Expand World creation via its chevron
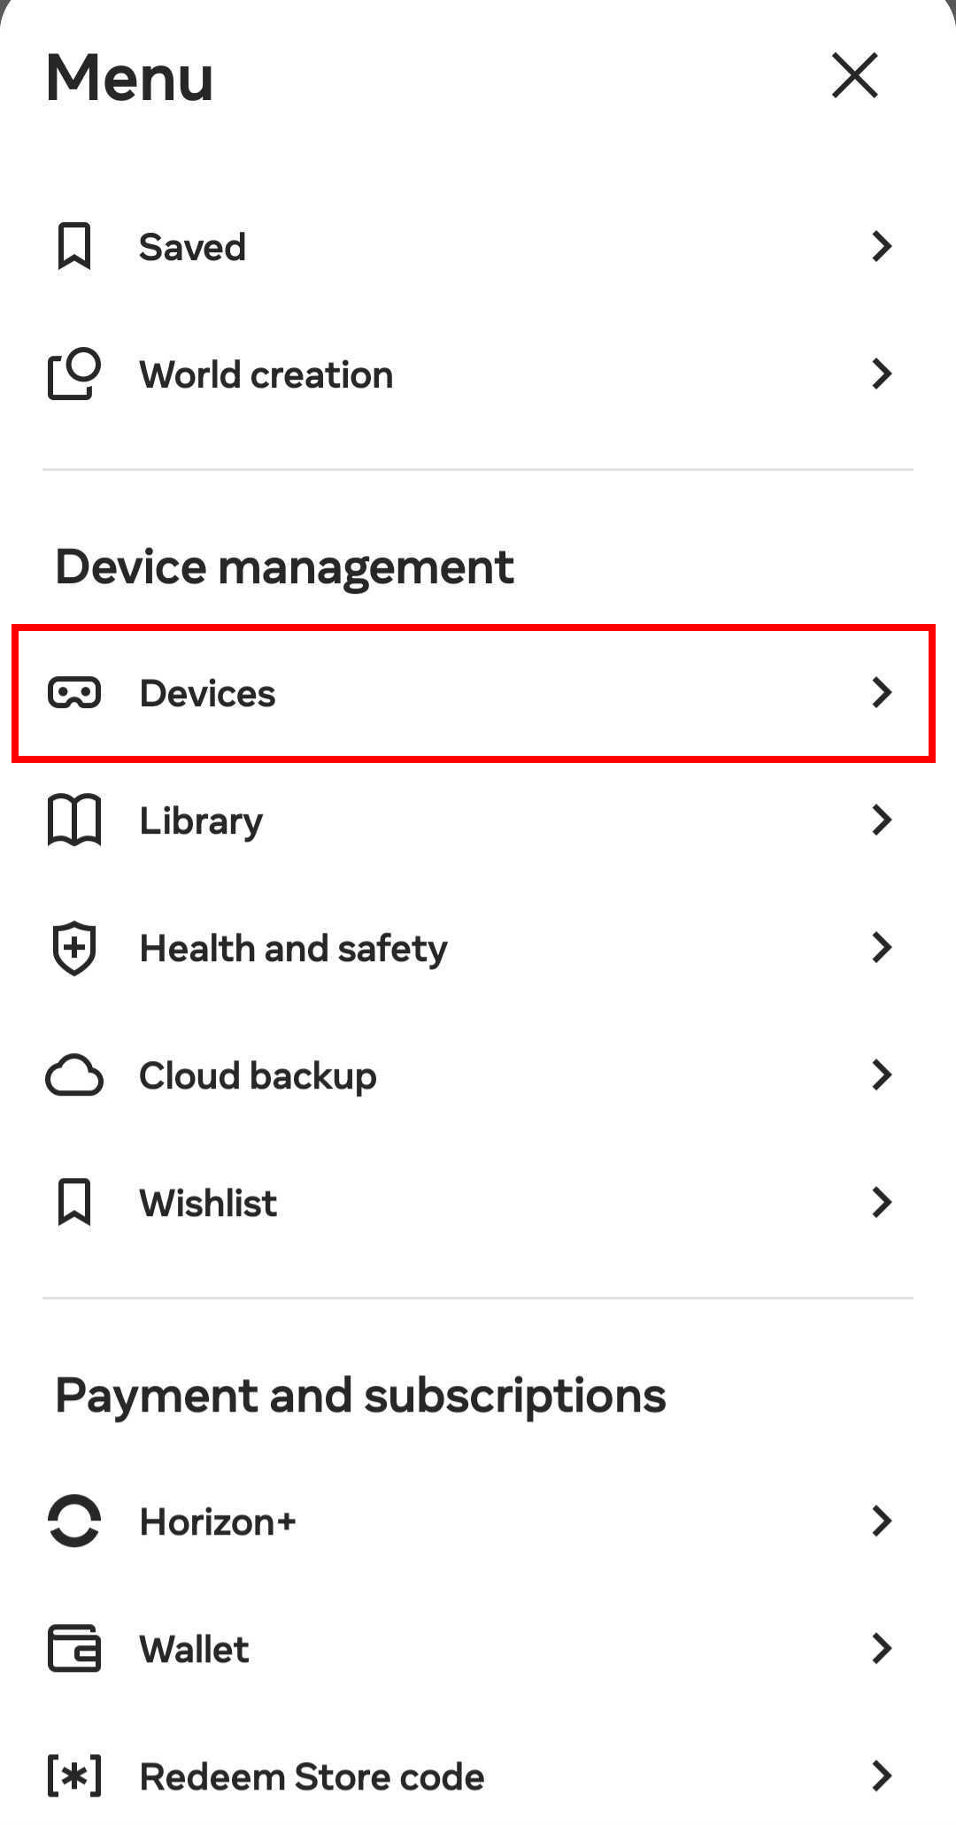 tap(881, 373)
